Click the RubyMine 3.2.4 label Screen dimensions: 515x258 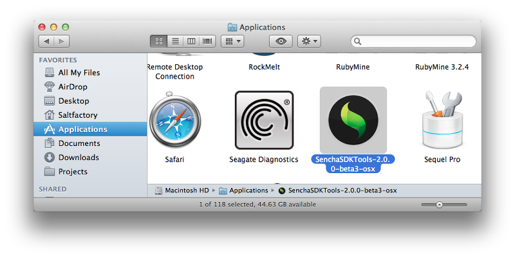(x=442, y=67)
